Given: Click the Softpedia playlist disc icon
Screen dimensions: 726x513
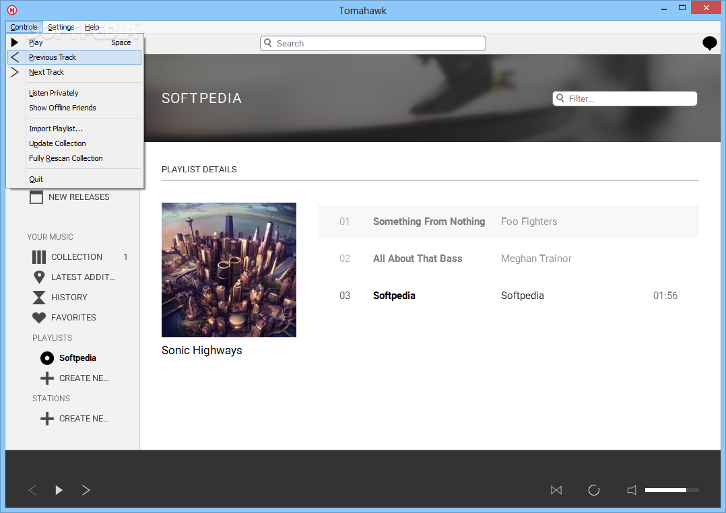Looking at the screenshot, I should coord(46,358).
